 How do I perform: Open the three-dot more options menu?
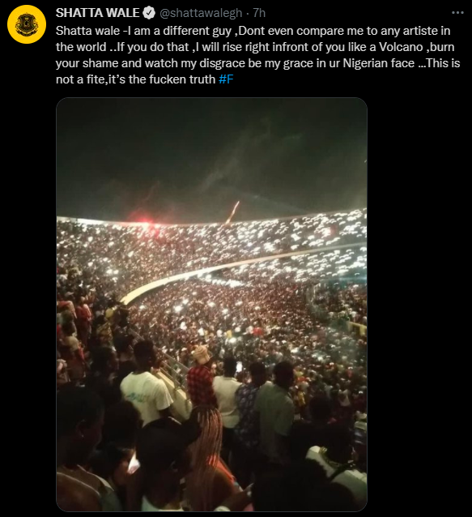click(457, 13)
